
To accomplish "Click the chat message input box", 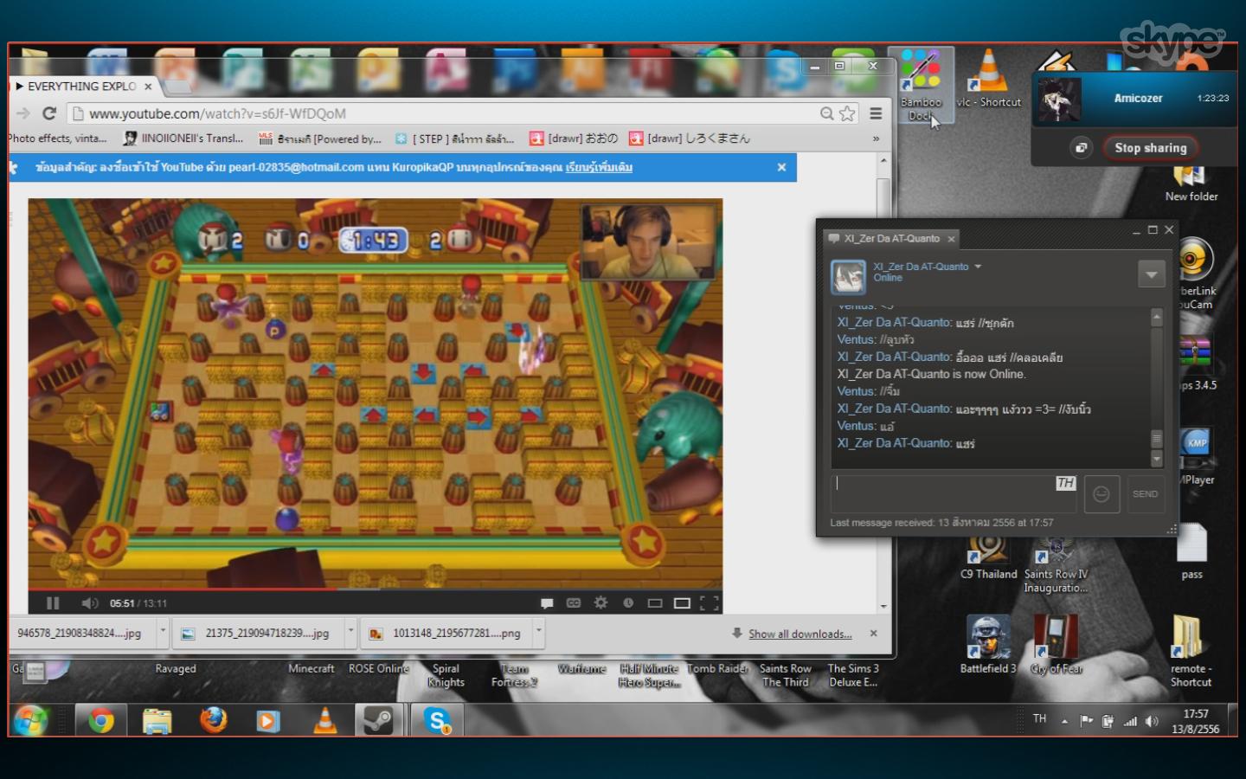I will [x=954, y=493].
